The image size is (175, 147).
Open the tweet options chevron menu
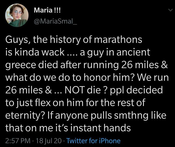click(x=170, y=10)
